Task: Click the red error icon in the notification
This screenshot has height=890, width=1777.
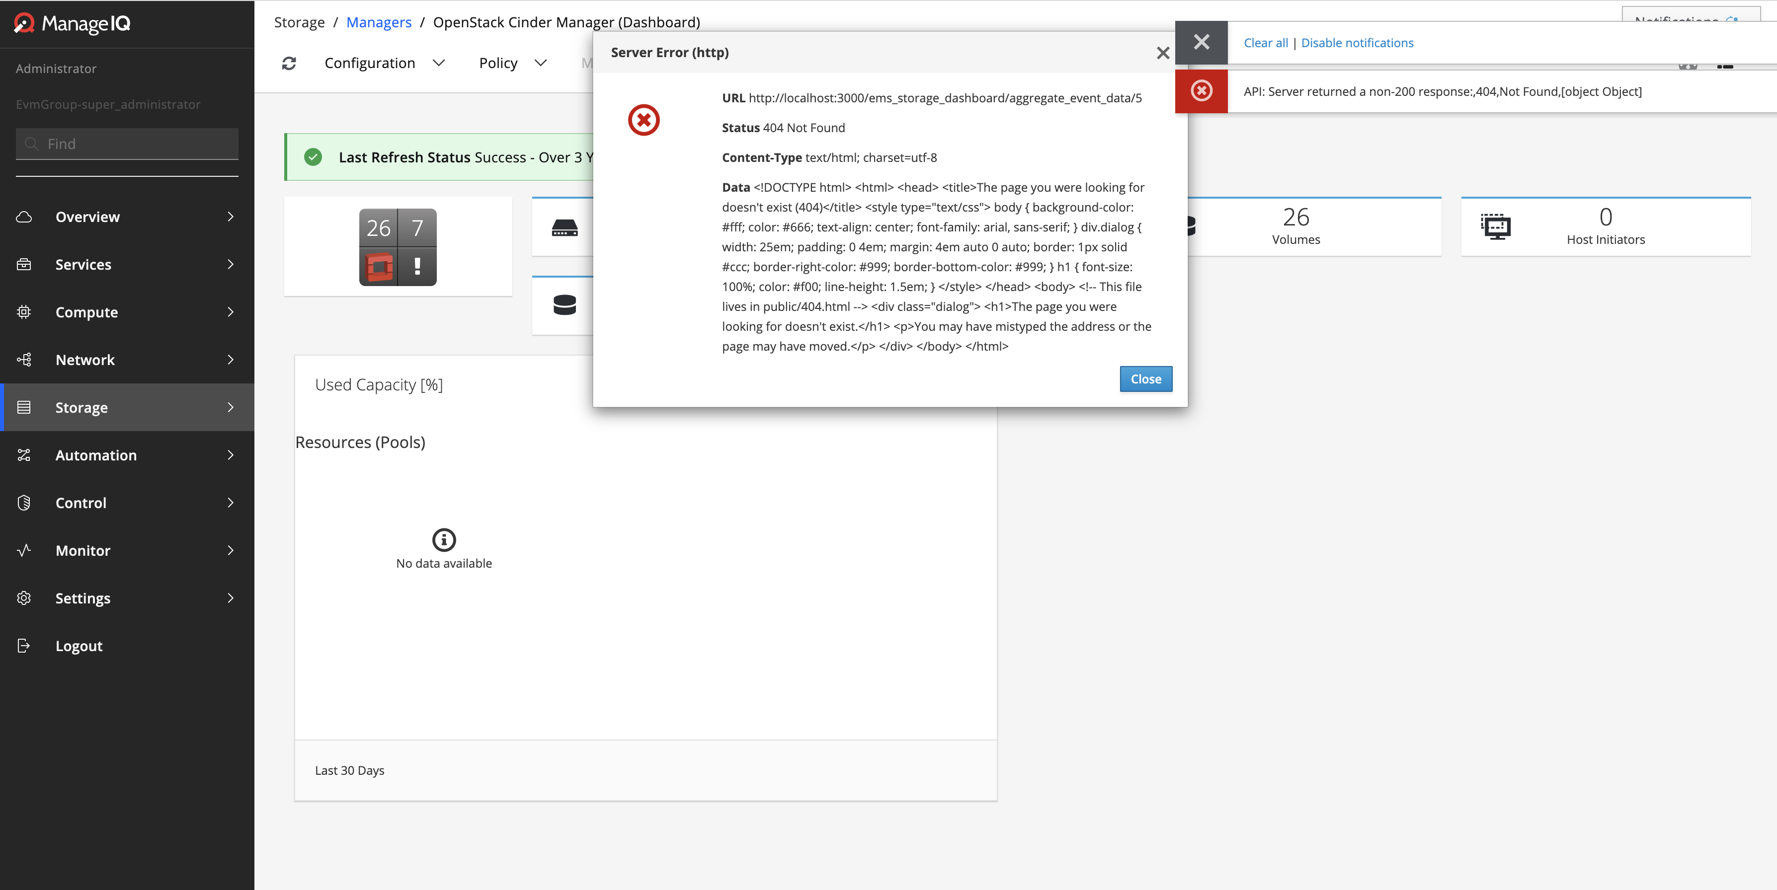Action: click(1201, 91)
